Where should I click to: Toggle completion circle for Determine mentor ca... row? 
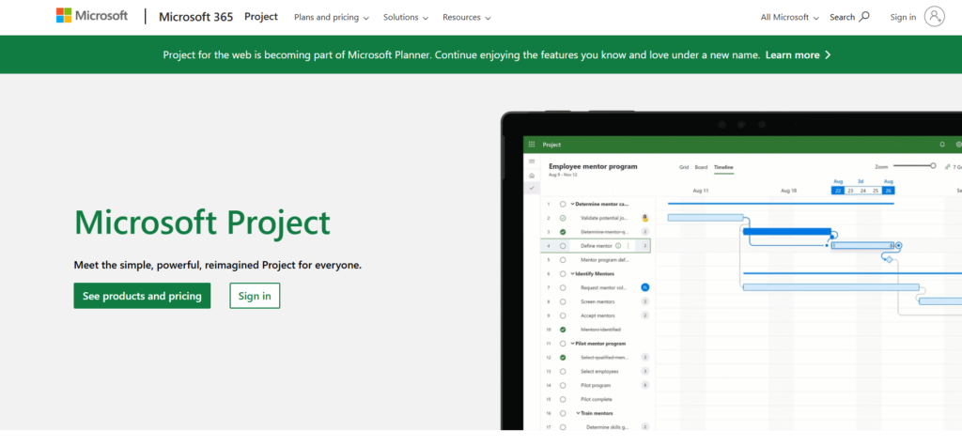(563, 204)
